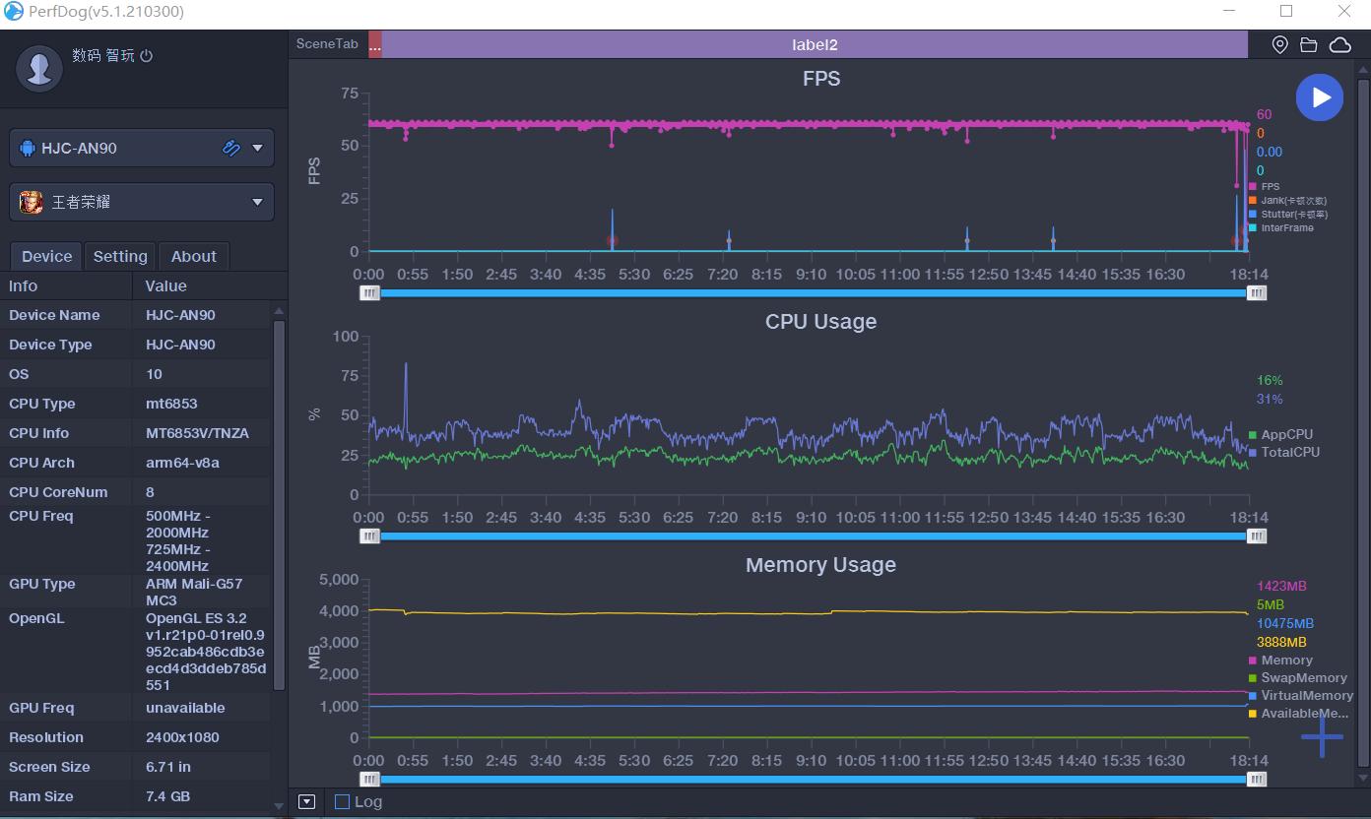Click the left handle of FPS range slider
This screenshot has width=1371, height=819.
(369, 293)
